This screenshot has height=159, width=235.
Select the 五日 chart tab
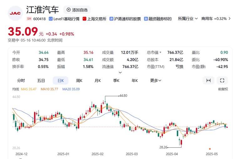click(x=41, y=80)
